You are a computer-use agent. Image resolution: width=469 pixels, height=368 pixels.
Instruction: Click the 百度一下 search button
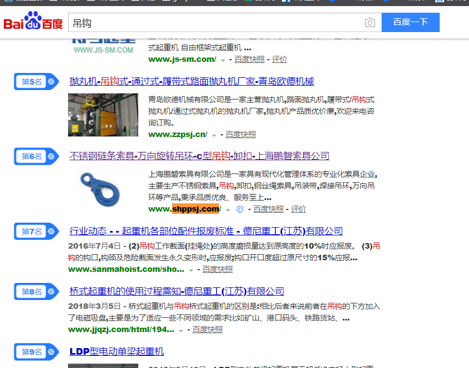pos(410,22)
